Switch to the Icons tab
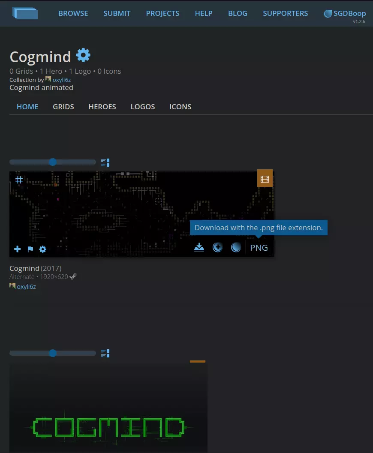 [180, 107]
